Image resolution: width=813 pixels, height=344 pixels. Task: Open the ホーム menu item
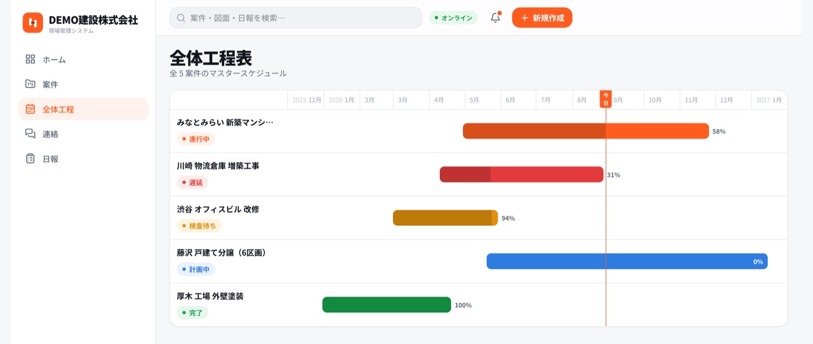coord(84,59)
